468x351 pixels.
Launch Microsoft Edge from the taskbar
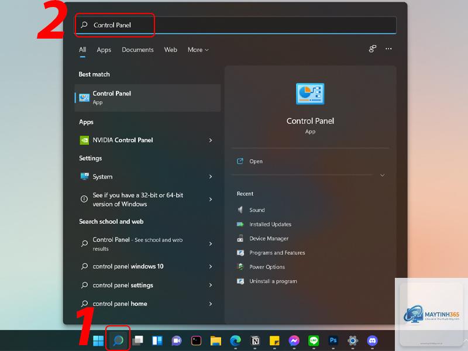[x=235, y=340]
